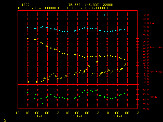
Task: Click the "711.0" pressure tick value
Action: pos(145,51)
